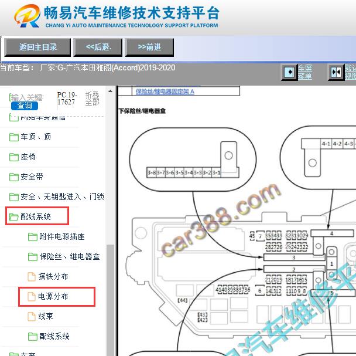Viewport: 356px width, 356px height.
Task: Expand 附件电源插座 subfolder
Action: pyautogui.click(x=62, y=236)
